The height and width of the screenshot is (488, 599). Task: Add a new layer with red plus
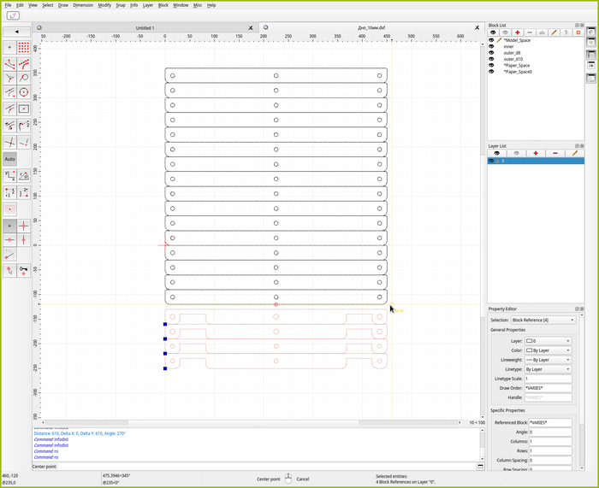pyautogui.click(x=536, y=153)
